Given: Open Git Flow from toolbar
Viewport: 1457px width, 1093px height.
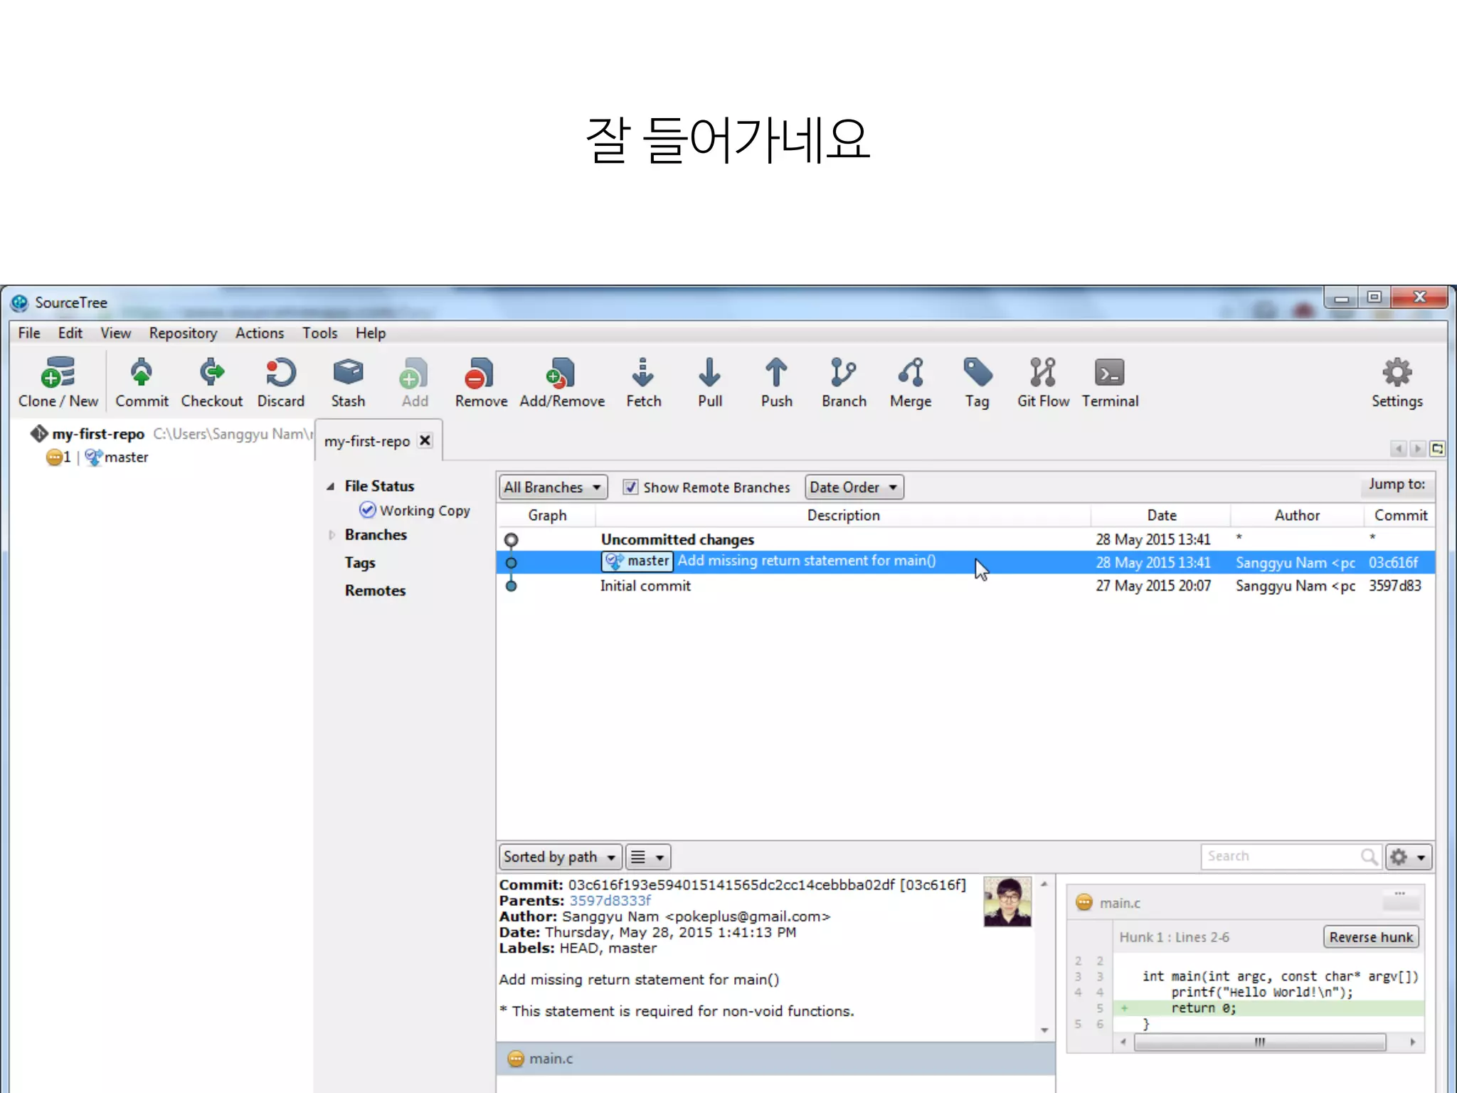Looking at the screenshot, I should coord(1043,382).
